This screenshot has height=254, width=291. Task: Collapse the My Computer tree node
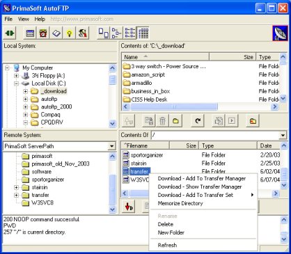click(x=7, y=68)
